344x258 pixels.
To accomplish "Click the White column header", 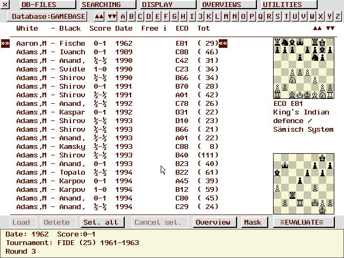I will pyautogui.click(x=27, y=28).
